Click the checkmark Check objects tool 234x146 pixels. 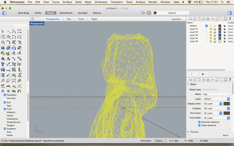pyautogui.click(x=8, y=75)
